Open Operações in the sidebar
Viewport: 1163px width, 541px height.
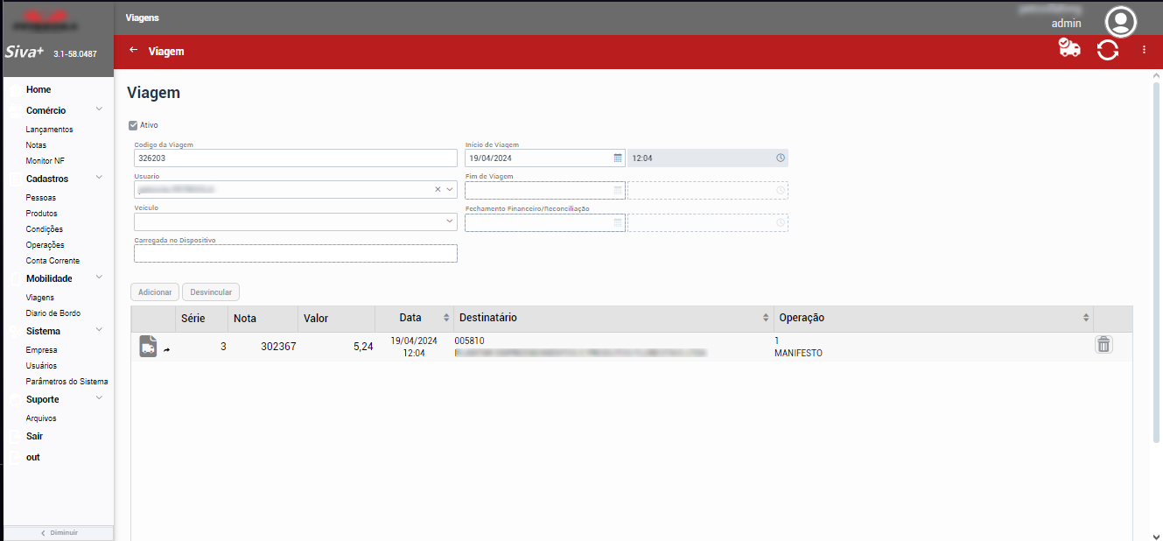[46, 245]
